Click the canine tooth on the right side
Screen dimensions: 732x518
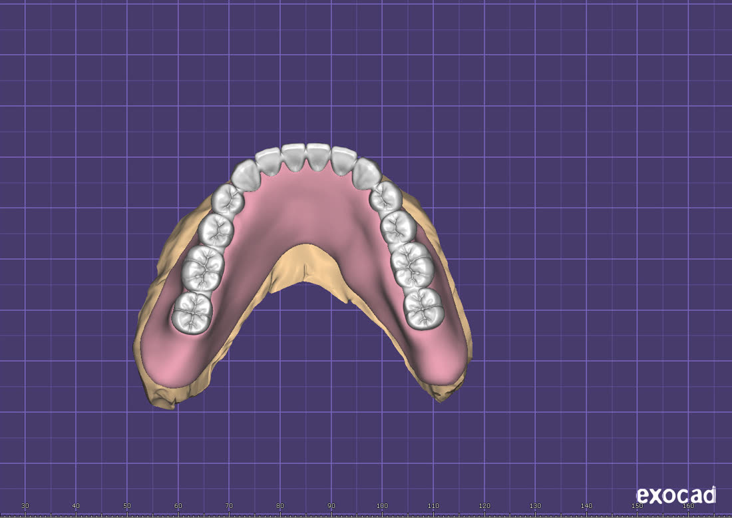point(367,173)
